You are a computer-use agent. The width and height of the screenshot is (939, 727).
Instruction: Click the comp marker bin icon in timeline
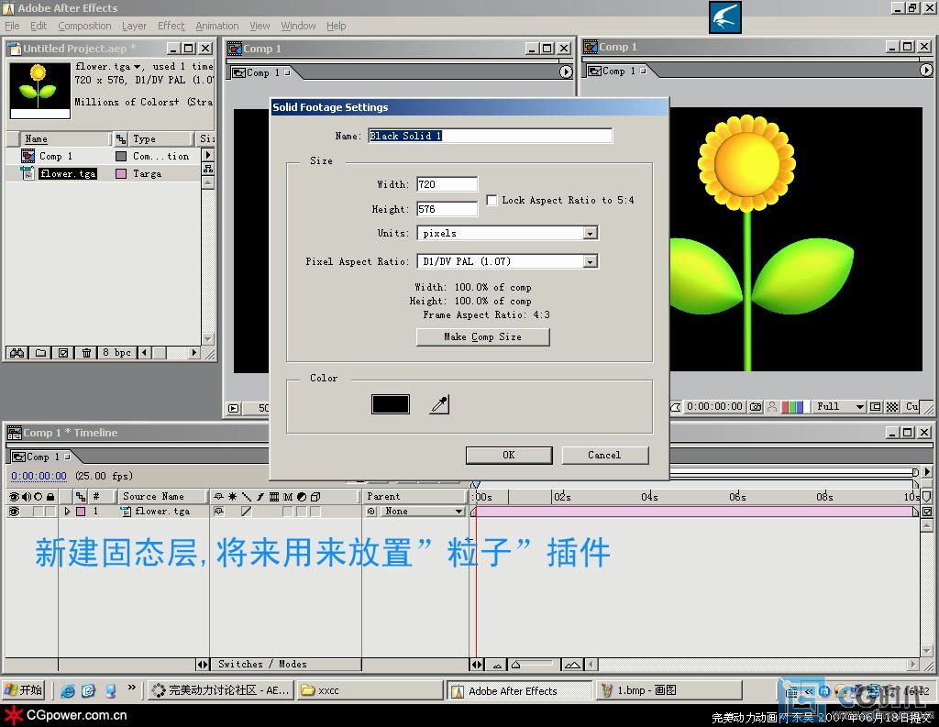[x=926, y=497]
